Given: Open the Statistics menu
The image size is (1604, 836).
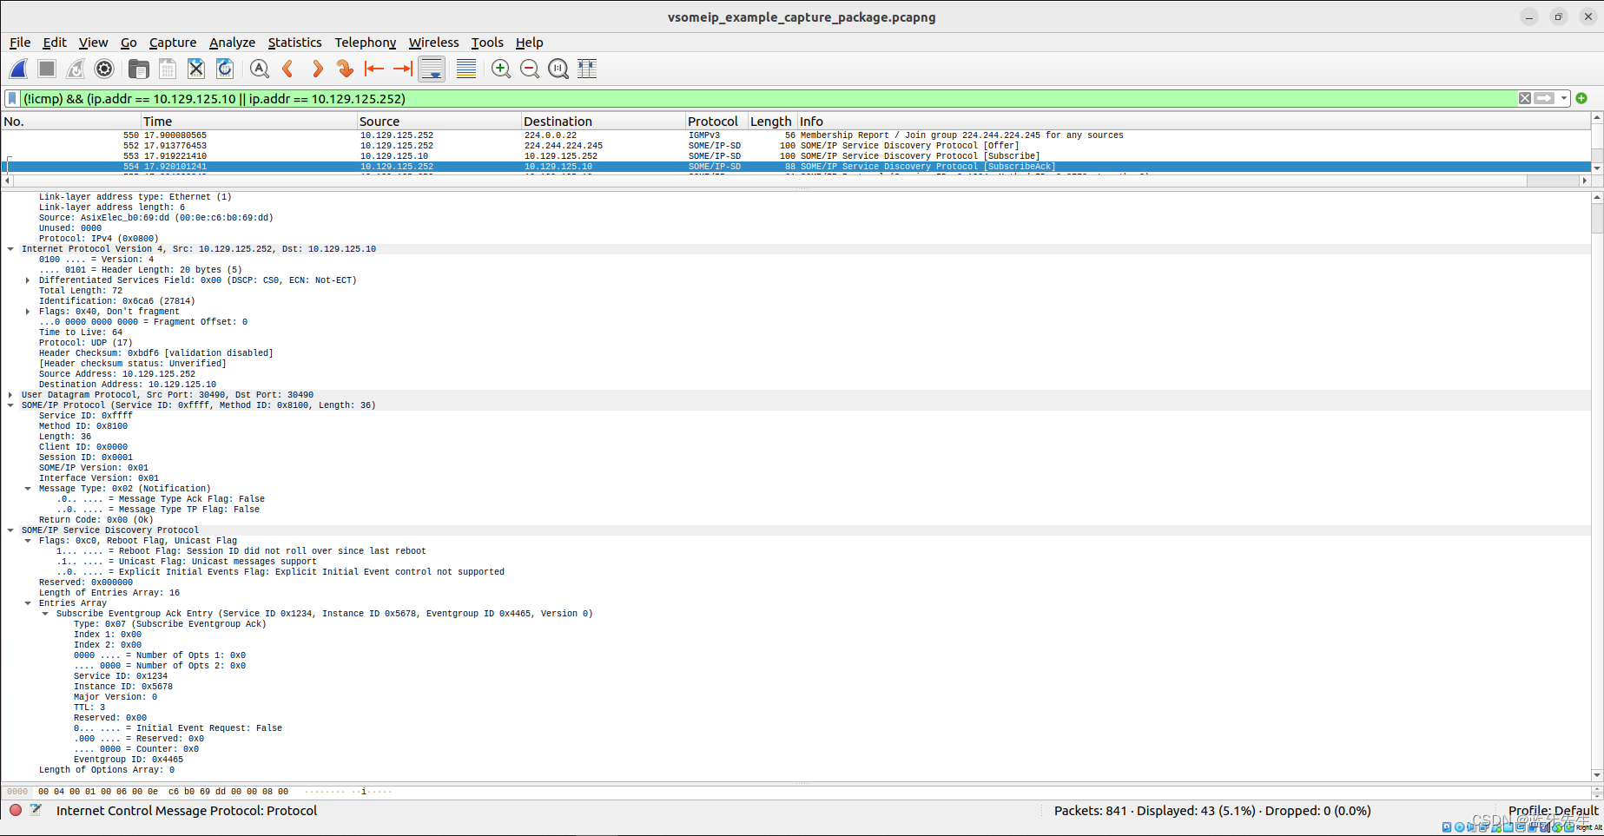Looking at the screenshot, I should [295, 43].
